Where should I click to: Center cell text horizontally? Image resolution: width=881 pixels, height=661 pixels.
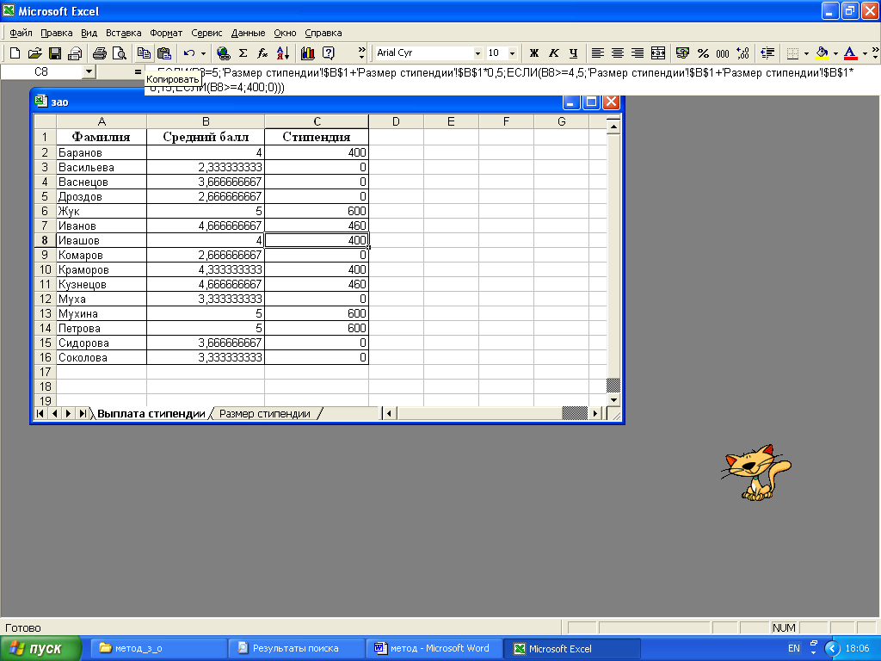(x=618, y=53)
